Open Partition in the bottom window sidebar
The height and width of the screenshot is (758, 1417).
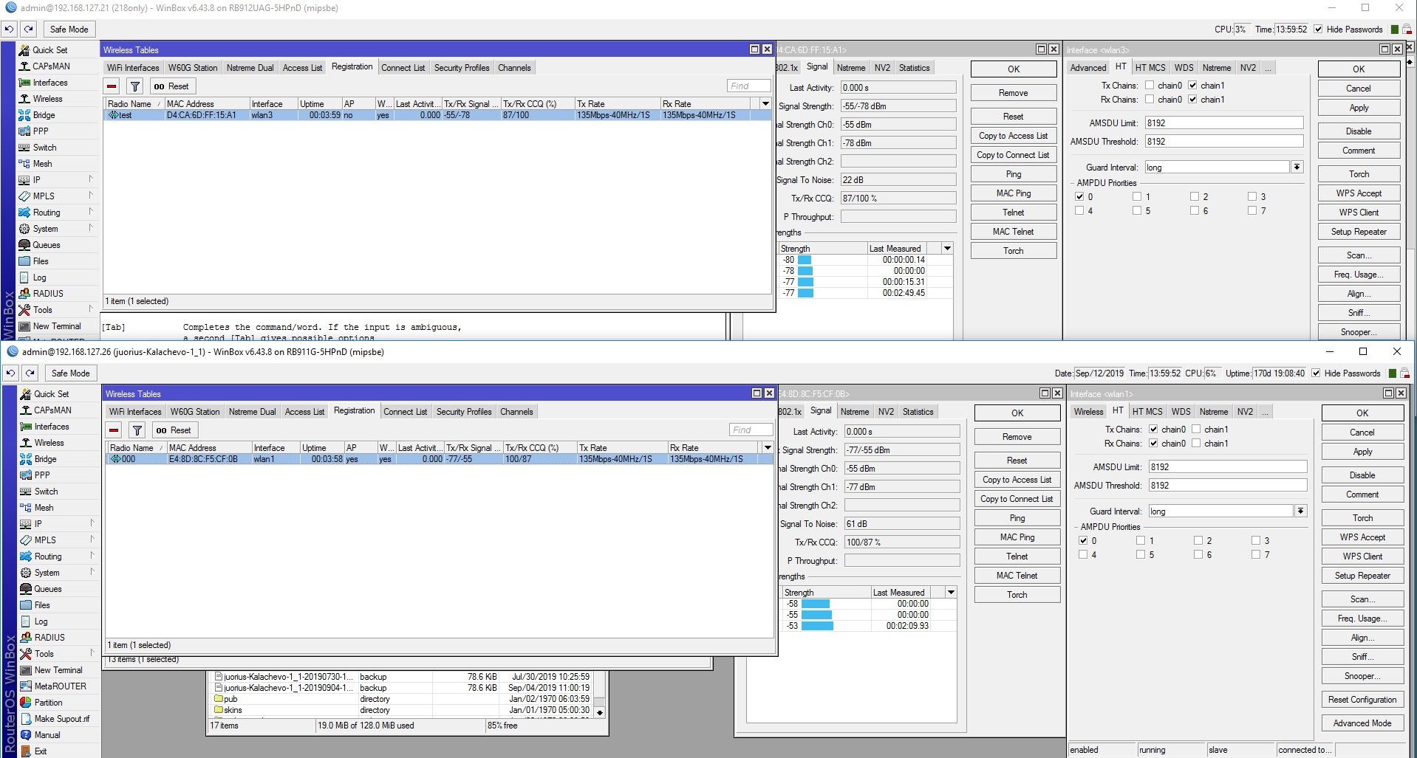click(48, 703)
